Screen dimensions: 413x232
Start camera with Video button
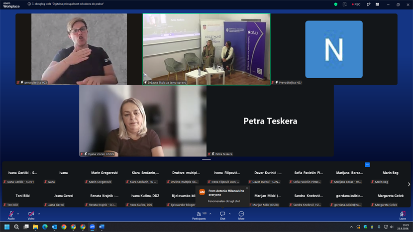(31, 215)
